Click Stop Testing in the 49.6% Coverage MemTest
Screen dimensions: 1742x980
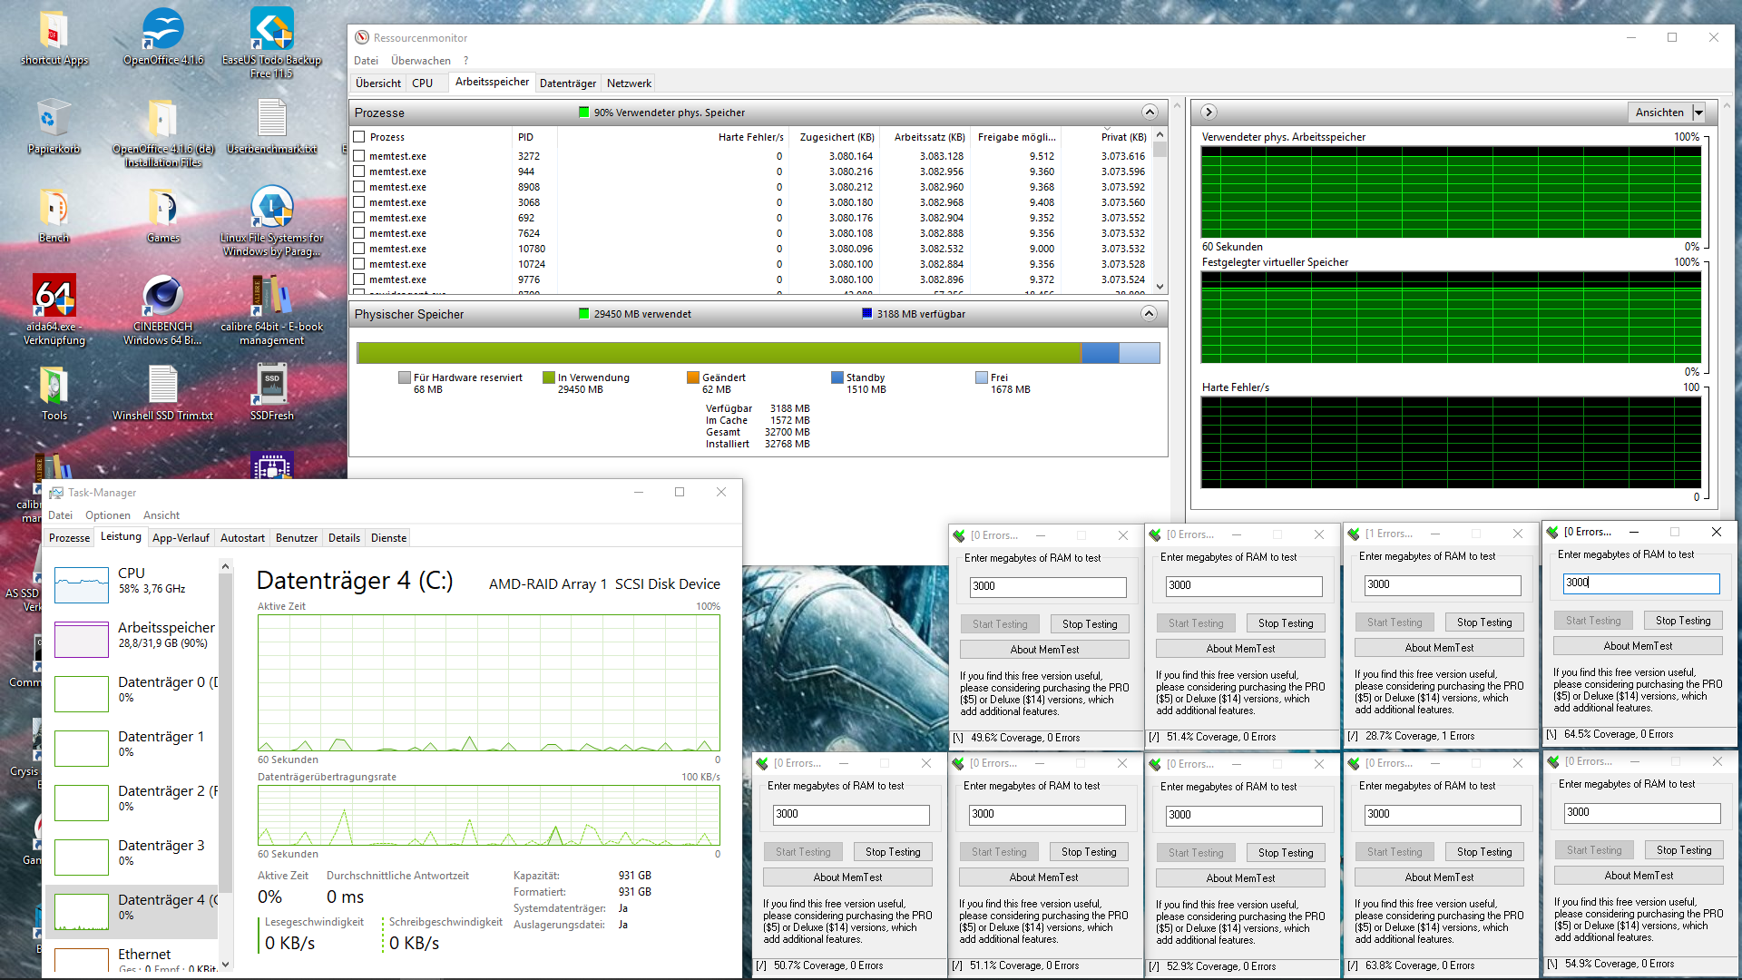pyautogui.click(x=1090, y=624)
